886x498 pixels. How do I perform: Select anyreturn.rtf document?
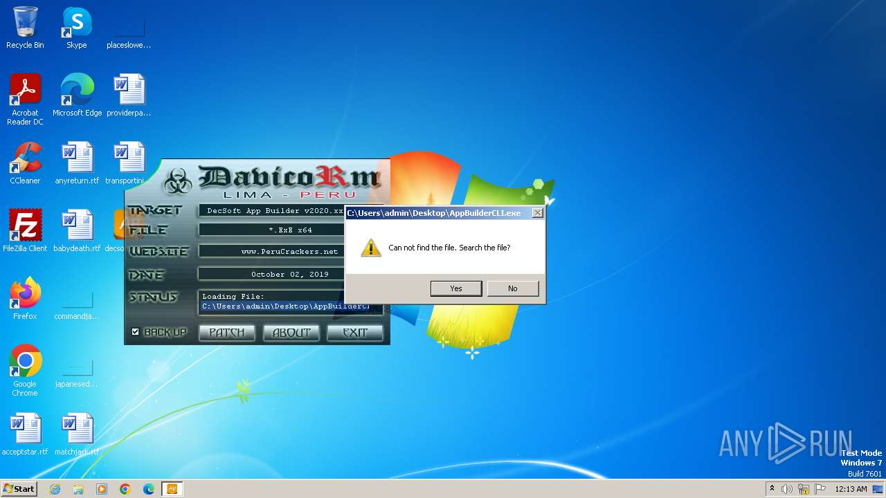click(x=77, y=163)
